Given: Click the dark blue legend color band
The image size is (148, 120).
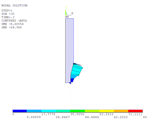Looking at the screenshot, I should pos(20,111).
